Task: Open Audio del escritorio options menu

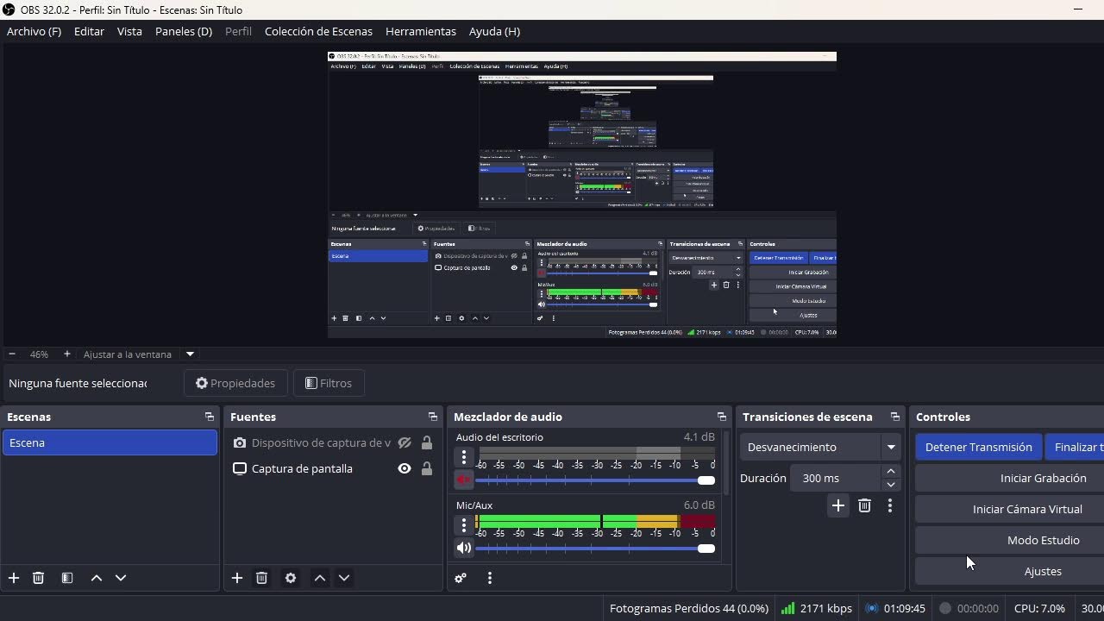Action: click(464, 457)
